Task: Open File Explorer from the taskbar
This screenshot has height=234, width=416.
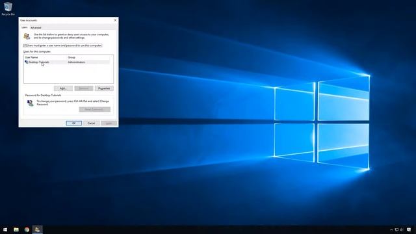Action: pyautogui.click(x=16, y=229)
